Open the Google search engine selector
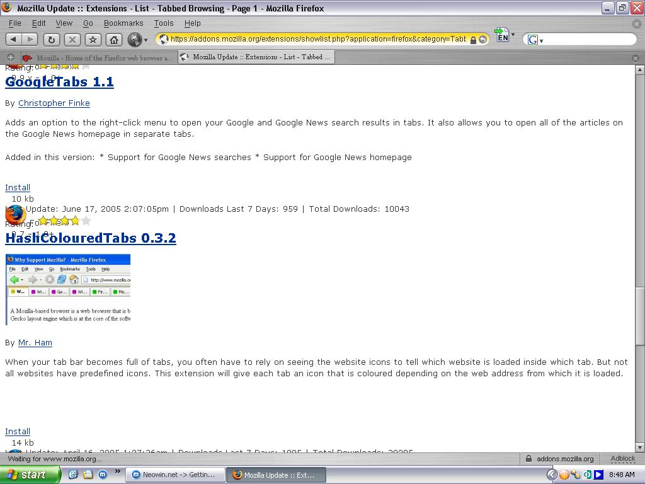This screenshot has height=484, width=645. click(535, 40)
